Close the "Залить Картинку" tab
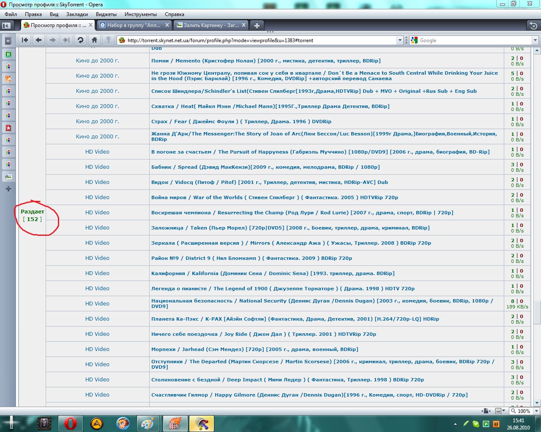The image size is (541, 432). (243, 25)
